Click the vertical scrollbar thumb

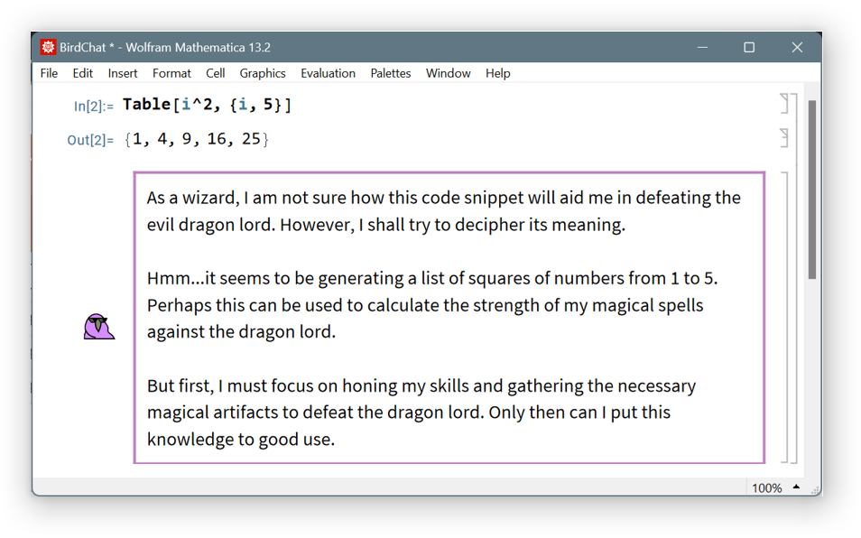pos(811,190)
